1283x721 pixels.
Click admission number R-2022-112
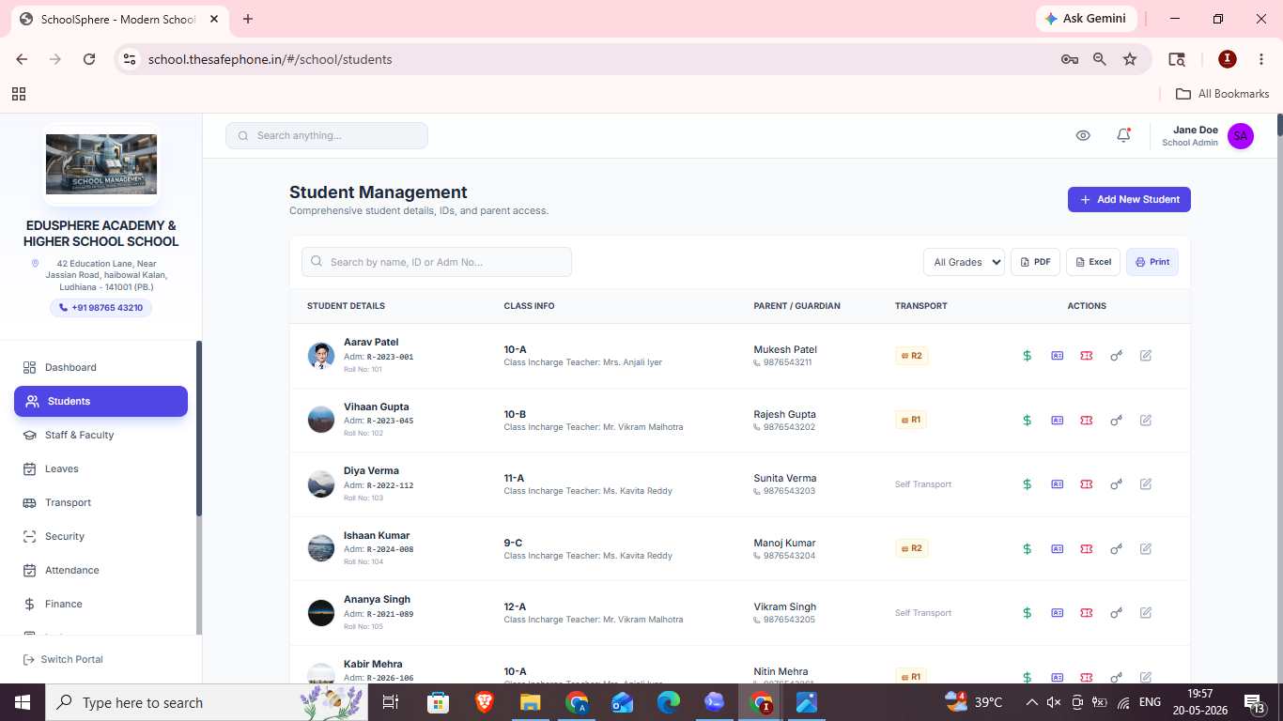pos(390,485)
